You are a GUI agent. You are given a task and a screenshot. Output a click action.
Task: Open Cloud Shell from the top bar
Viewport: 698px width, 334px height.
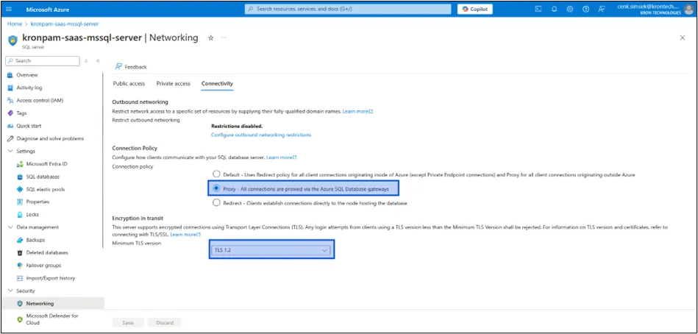(538, 9)
